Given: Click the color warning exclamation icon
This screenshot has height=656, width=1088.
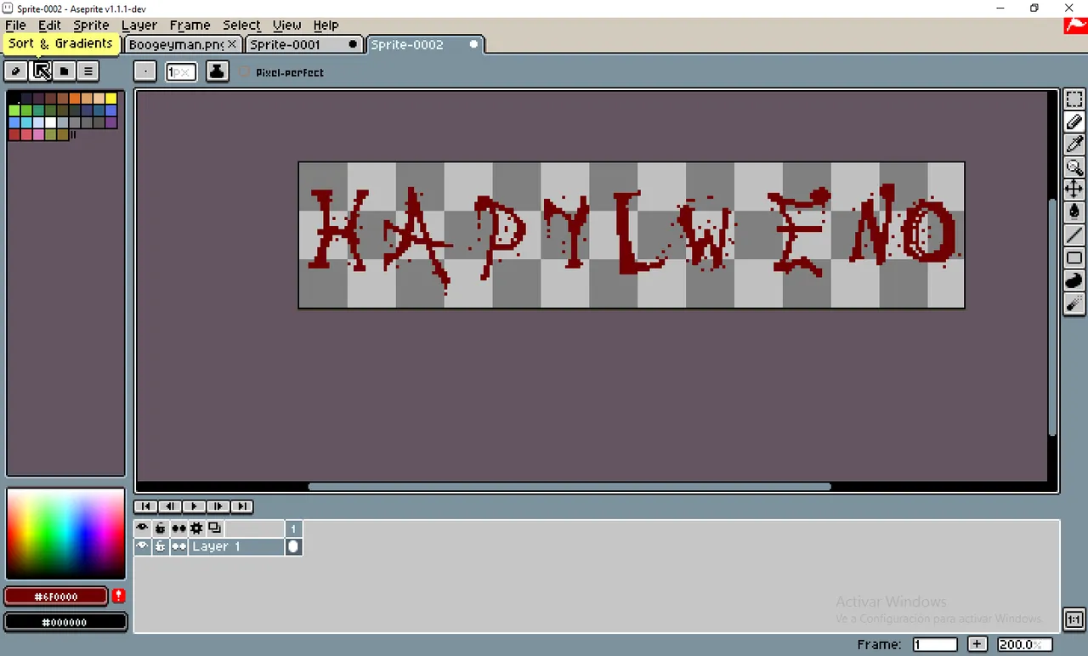Looking at the screenshot, I should coord(118,596).
